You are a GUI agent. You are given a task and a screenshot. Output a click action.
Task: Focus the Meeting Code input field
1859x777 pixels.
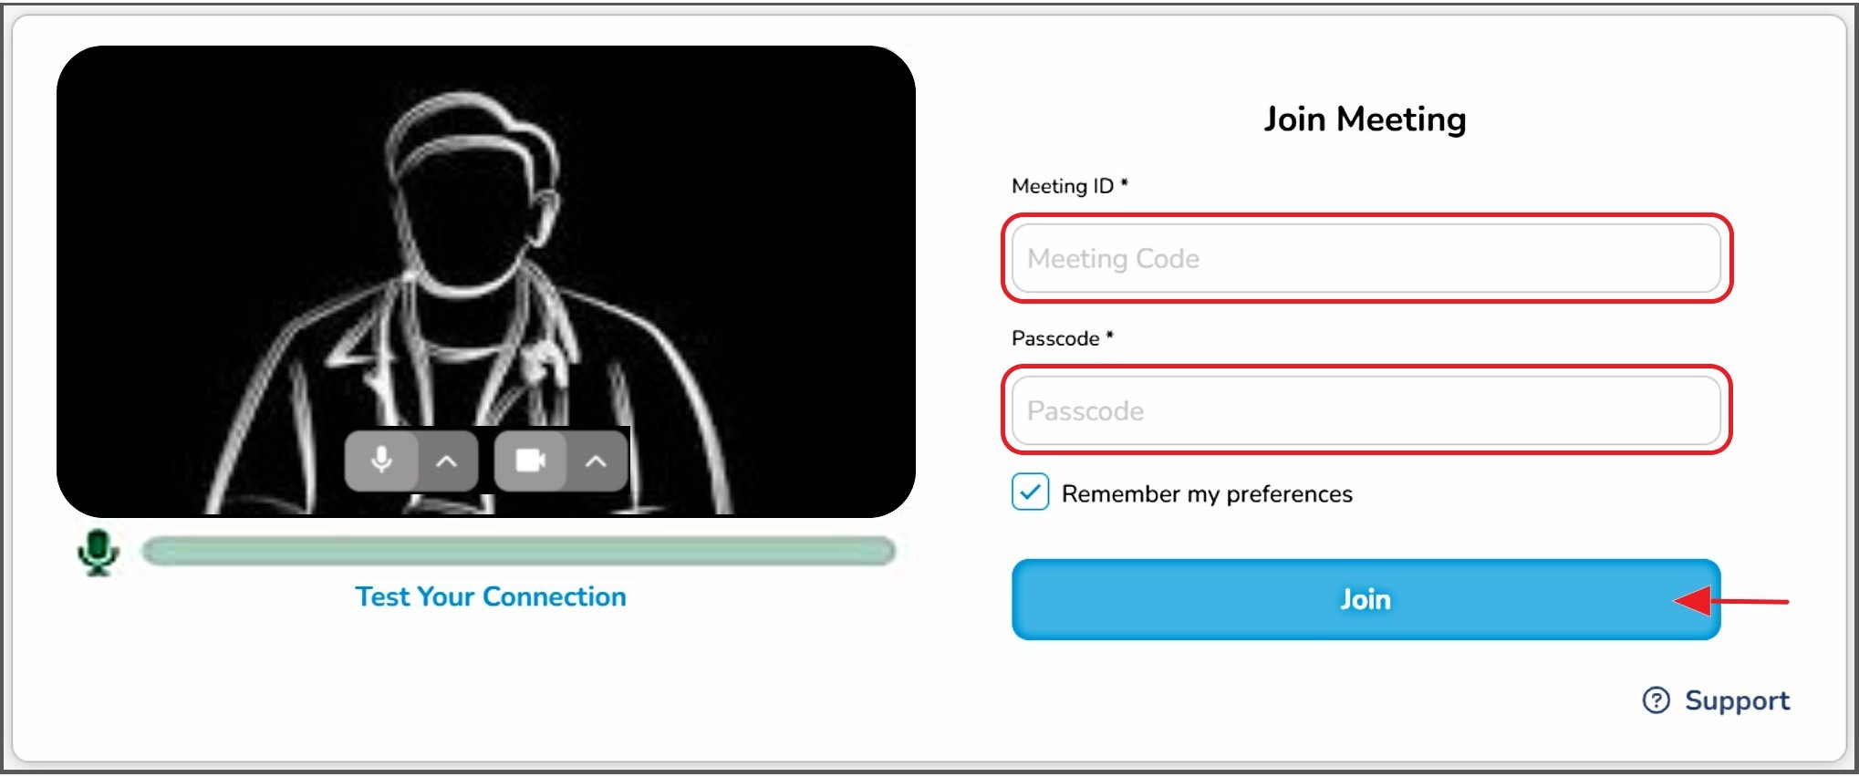pos(1366,259)
